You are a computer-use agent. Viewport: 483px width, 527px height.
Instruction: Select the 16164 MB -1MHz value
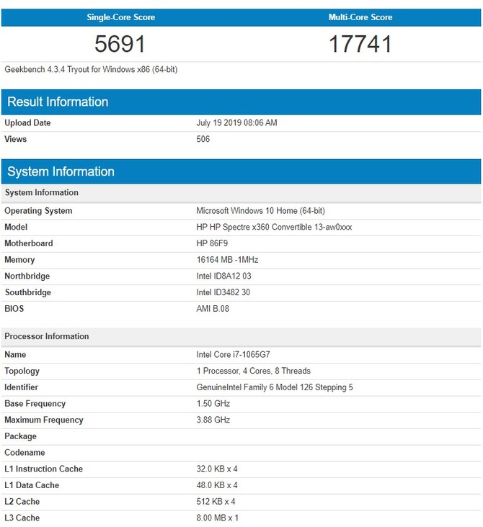[227, 259]
